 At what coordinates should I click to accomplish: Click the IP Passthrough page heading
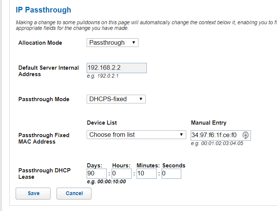click(x=43, y=10)
